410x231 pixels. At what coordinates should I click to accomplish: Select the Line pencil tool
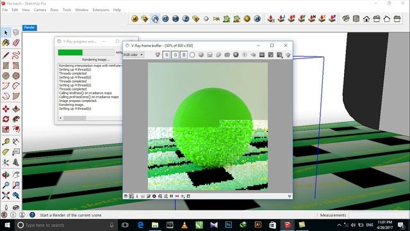(6, 55)
